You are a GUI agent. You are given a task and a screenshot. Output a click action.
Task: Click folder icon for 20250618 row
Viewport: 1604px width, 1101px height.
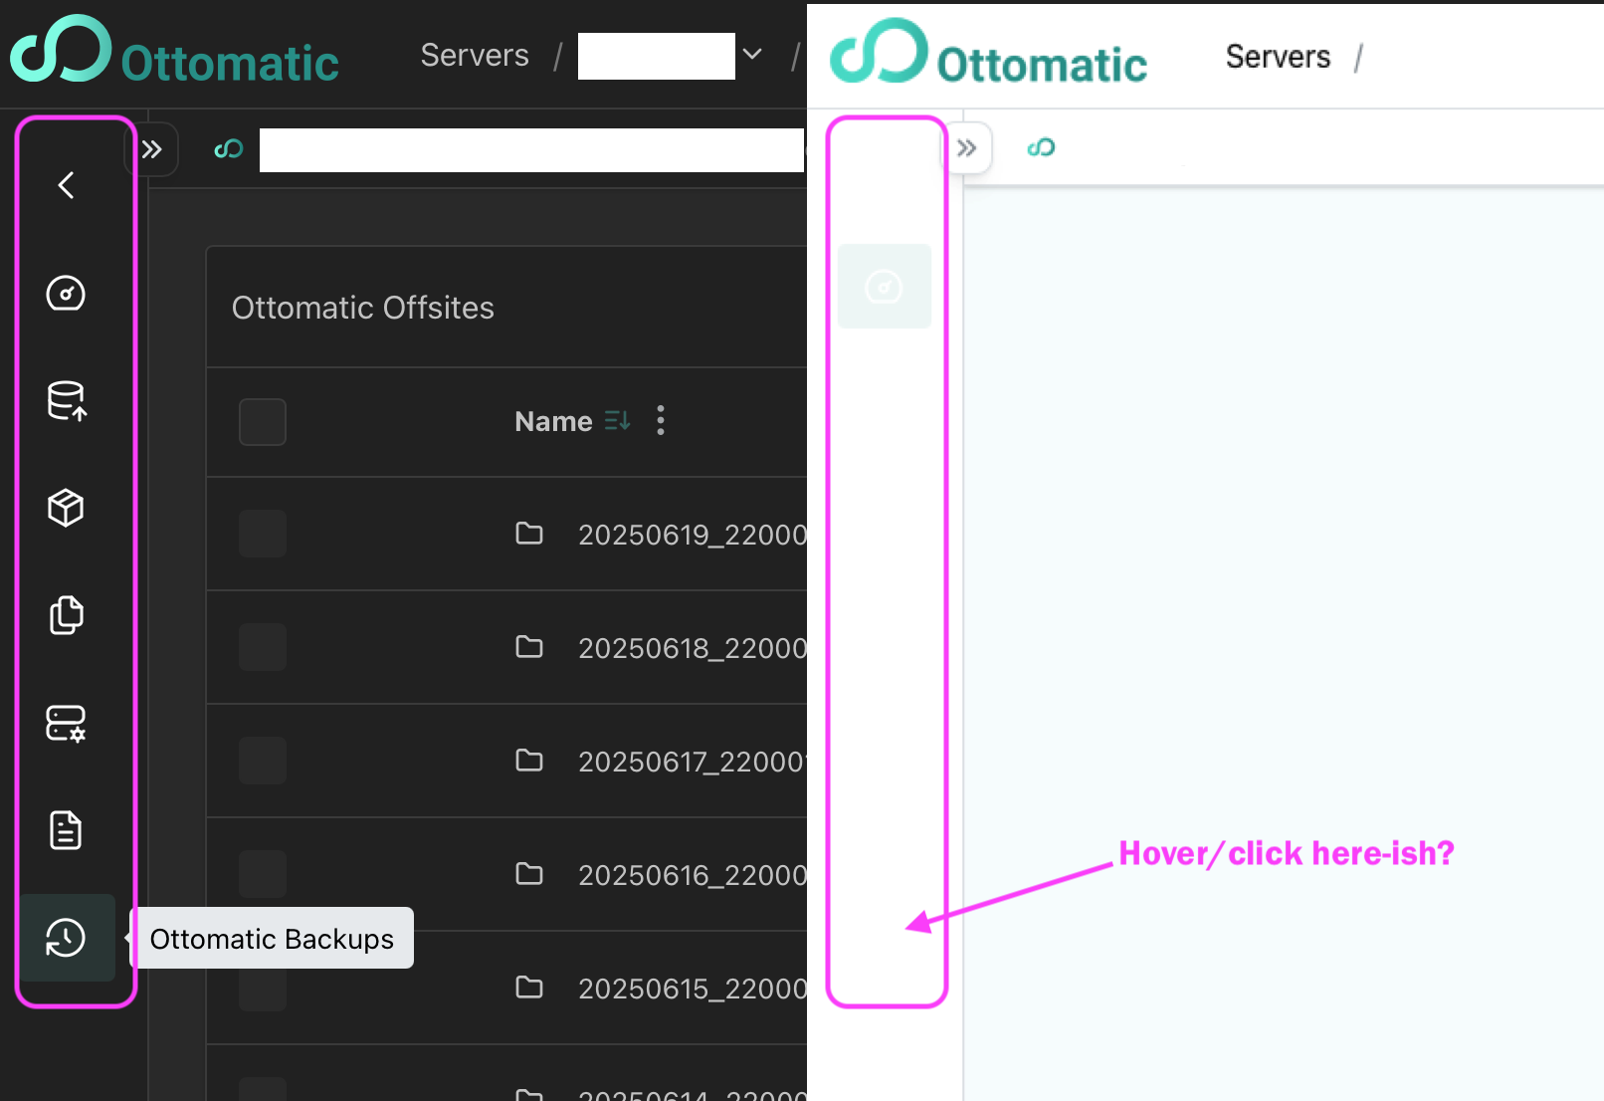click(529, 647)
